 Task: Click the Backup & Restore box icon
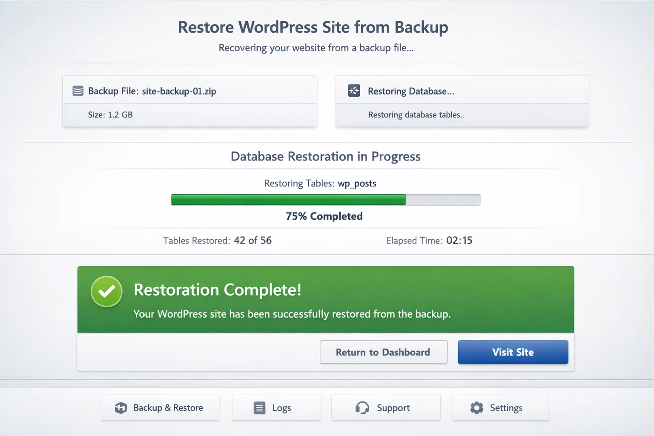pos(121,408)
